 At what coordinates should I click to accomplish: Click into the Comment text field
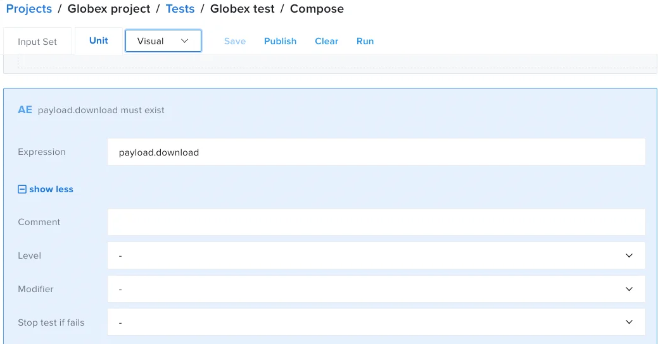(376, 223)
